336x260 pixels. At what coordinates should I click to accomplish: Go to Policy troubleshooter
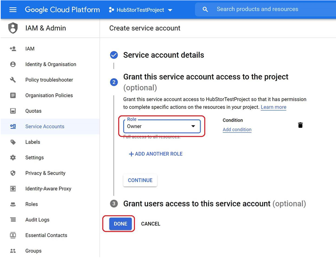pos(50,80)
